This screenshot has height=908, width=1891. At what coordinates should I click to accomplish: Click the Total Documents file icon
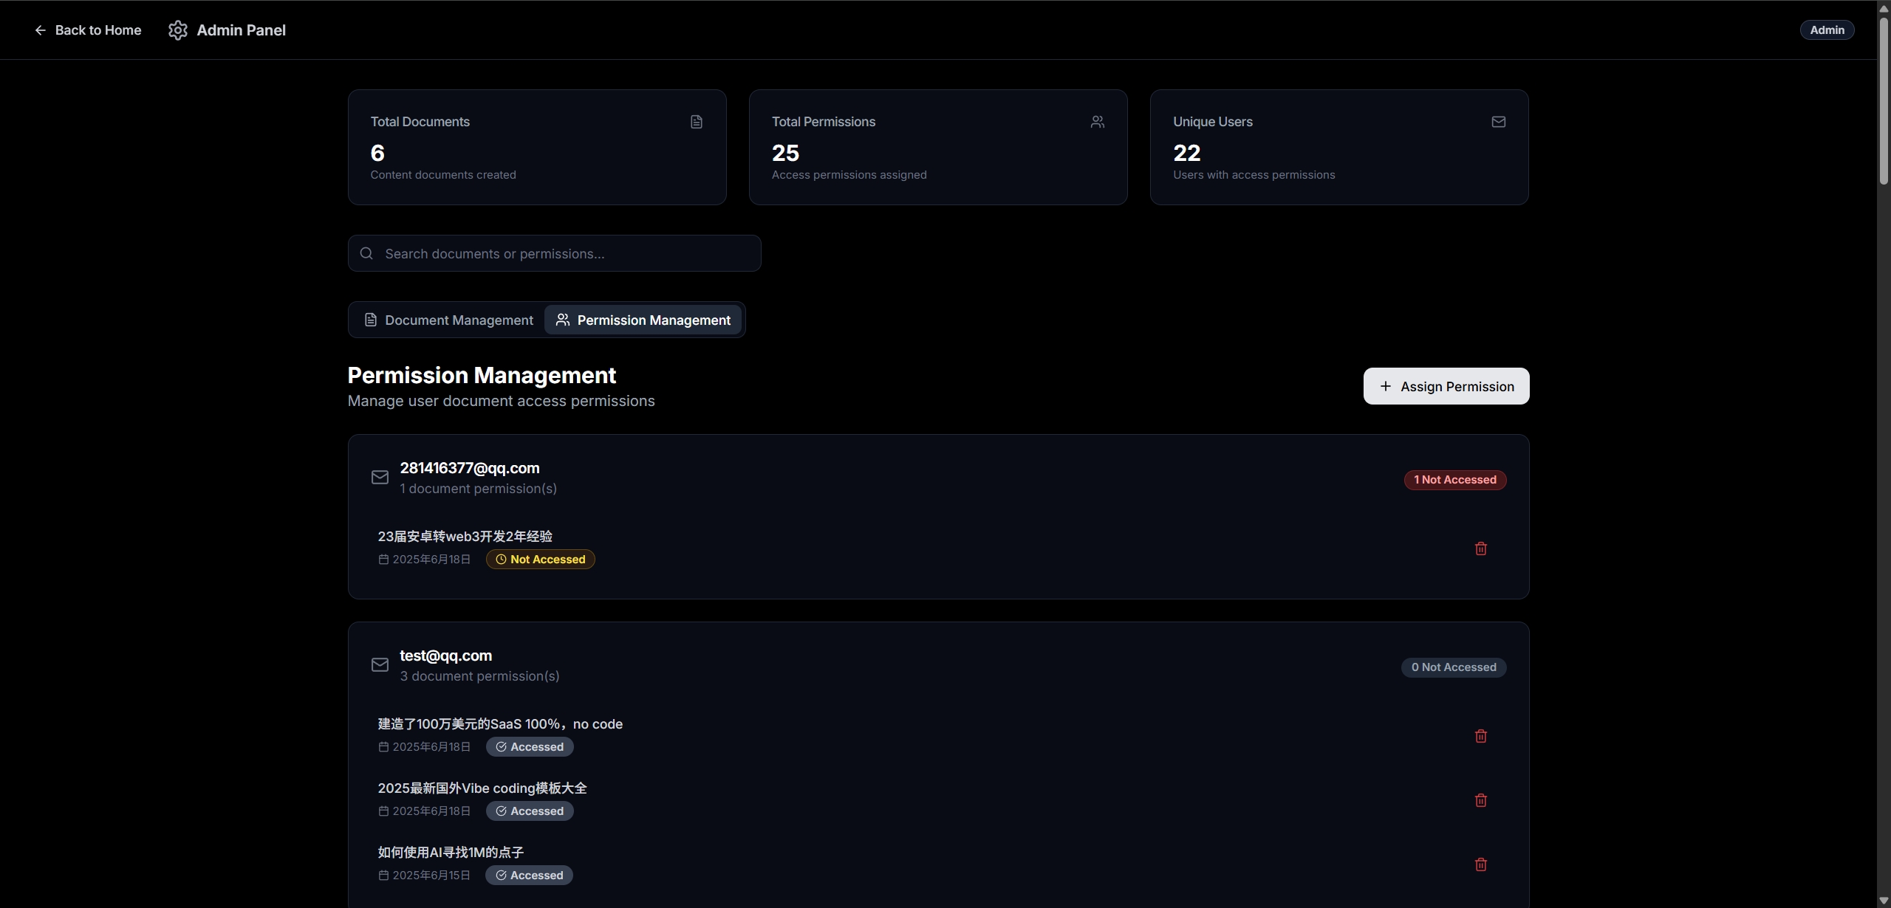tap(696, 122)
